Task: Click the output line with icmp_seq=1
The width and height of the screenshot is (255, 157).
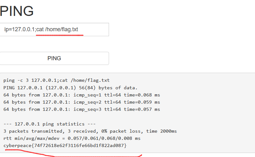Action: (x=82, y=95)
